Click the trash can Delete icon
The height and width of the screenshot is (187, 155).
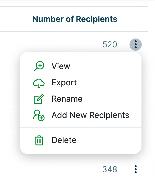[x=39, y=140]
